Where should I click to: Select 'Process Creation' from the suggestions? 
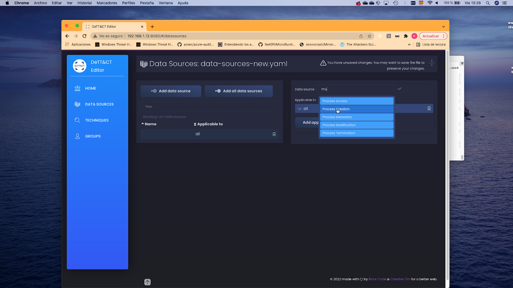pyautogui.click(x=357, y=109)
